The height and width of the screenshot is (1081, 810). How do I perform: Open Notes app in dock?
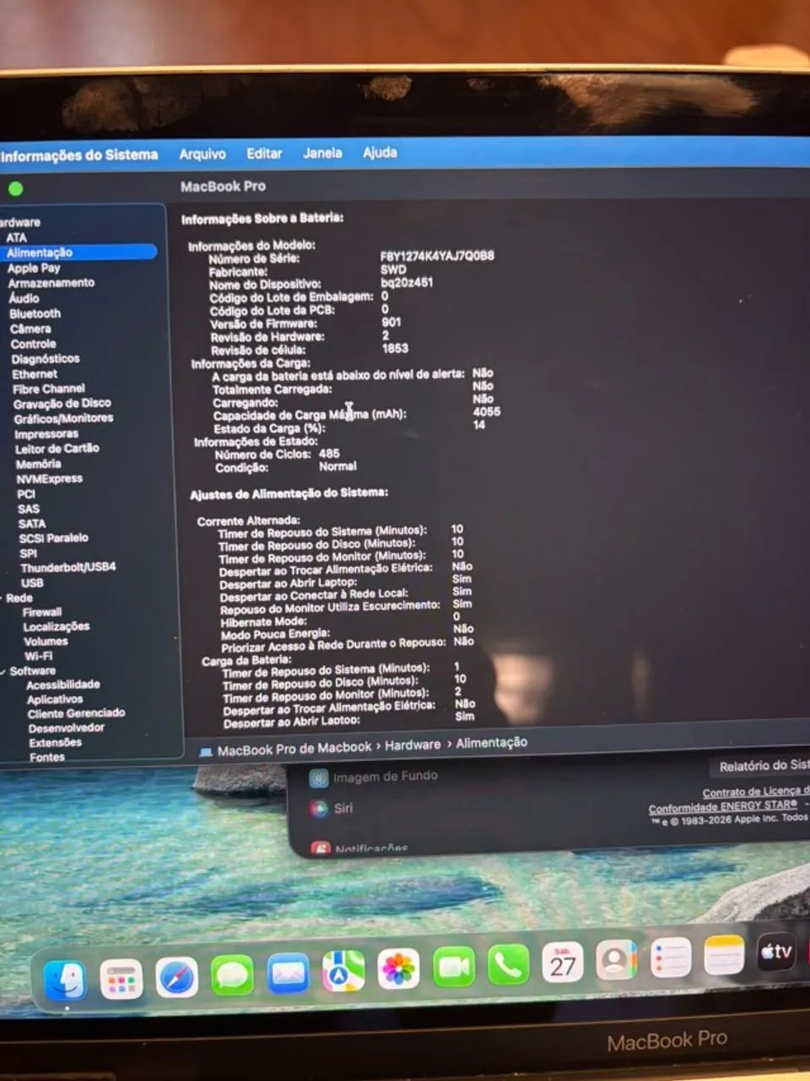click(x=724, y=955)
